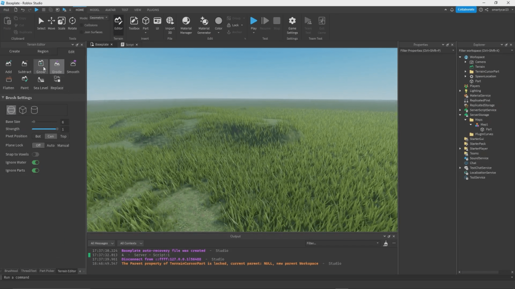515x289 pixels.
Task: Collapse the Brush Settings section
Action: click(3, 98)
